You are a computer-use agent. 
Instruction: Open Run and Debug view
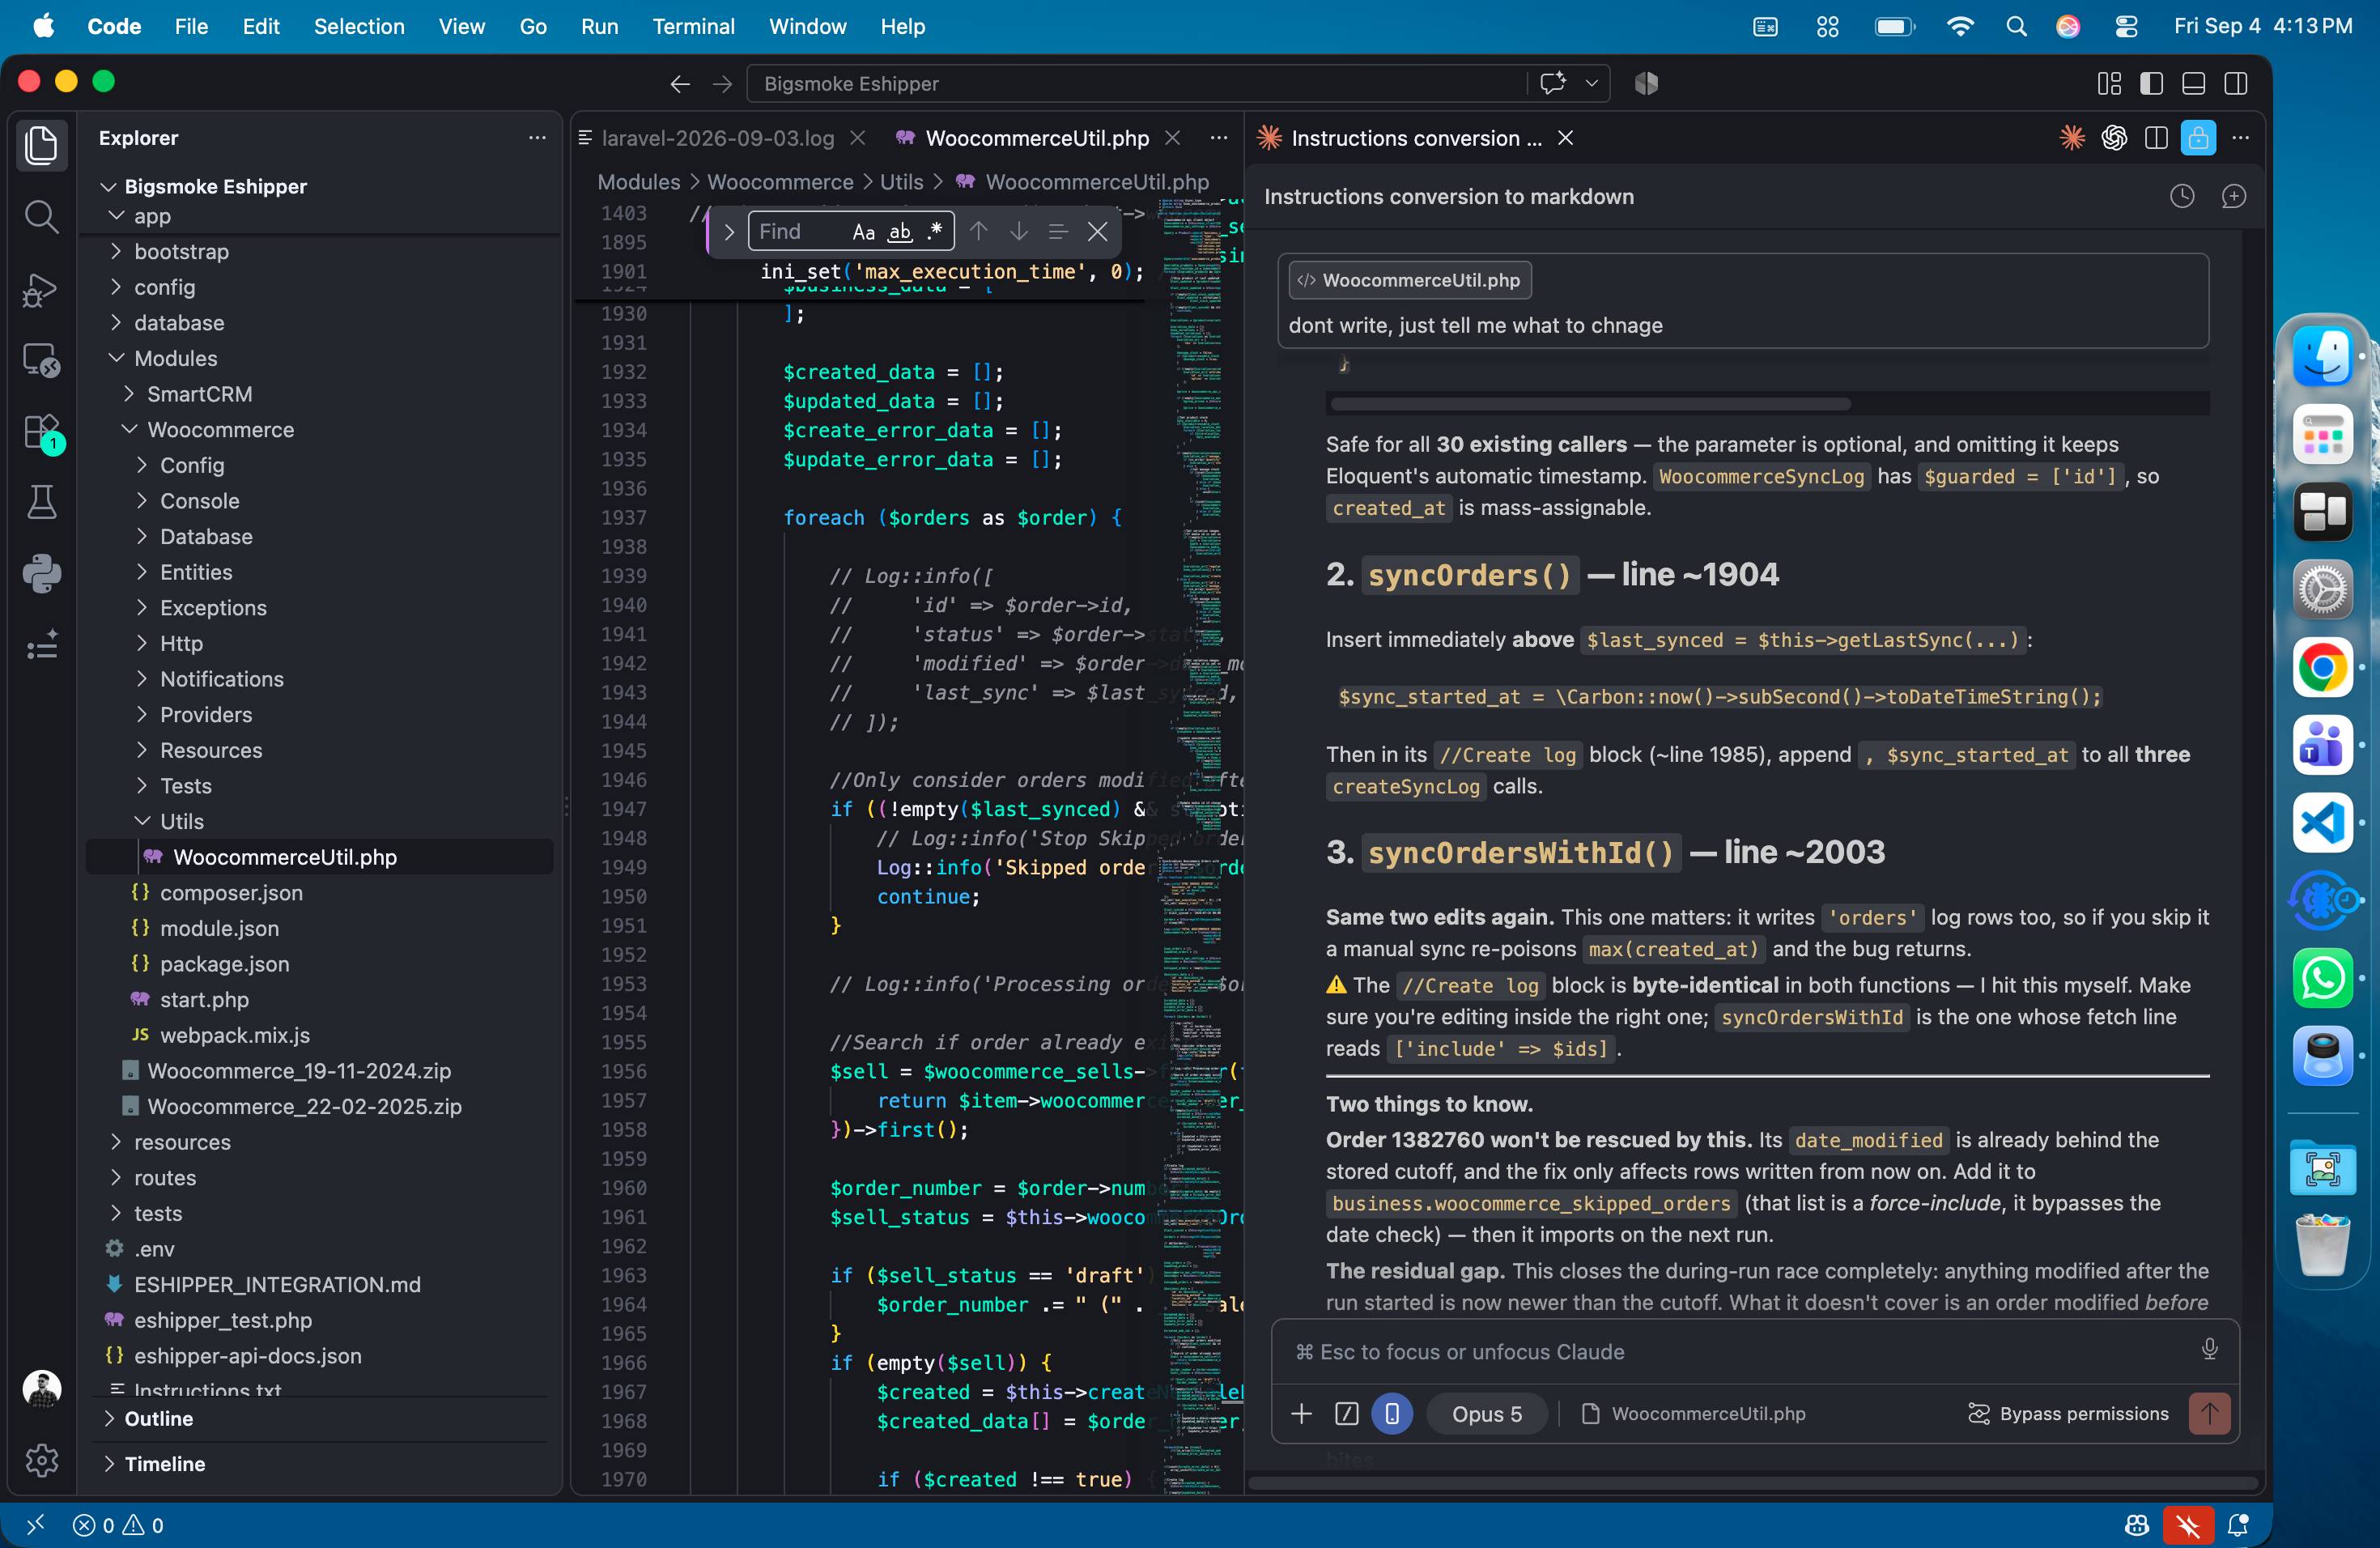point(41,289)
